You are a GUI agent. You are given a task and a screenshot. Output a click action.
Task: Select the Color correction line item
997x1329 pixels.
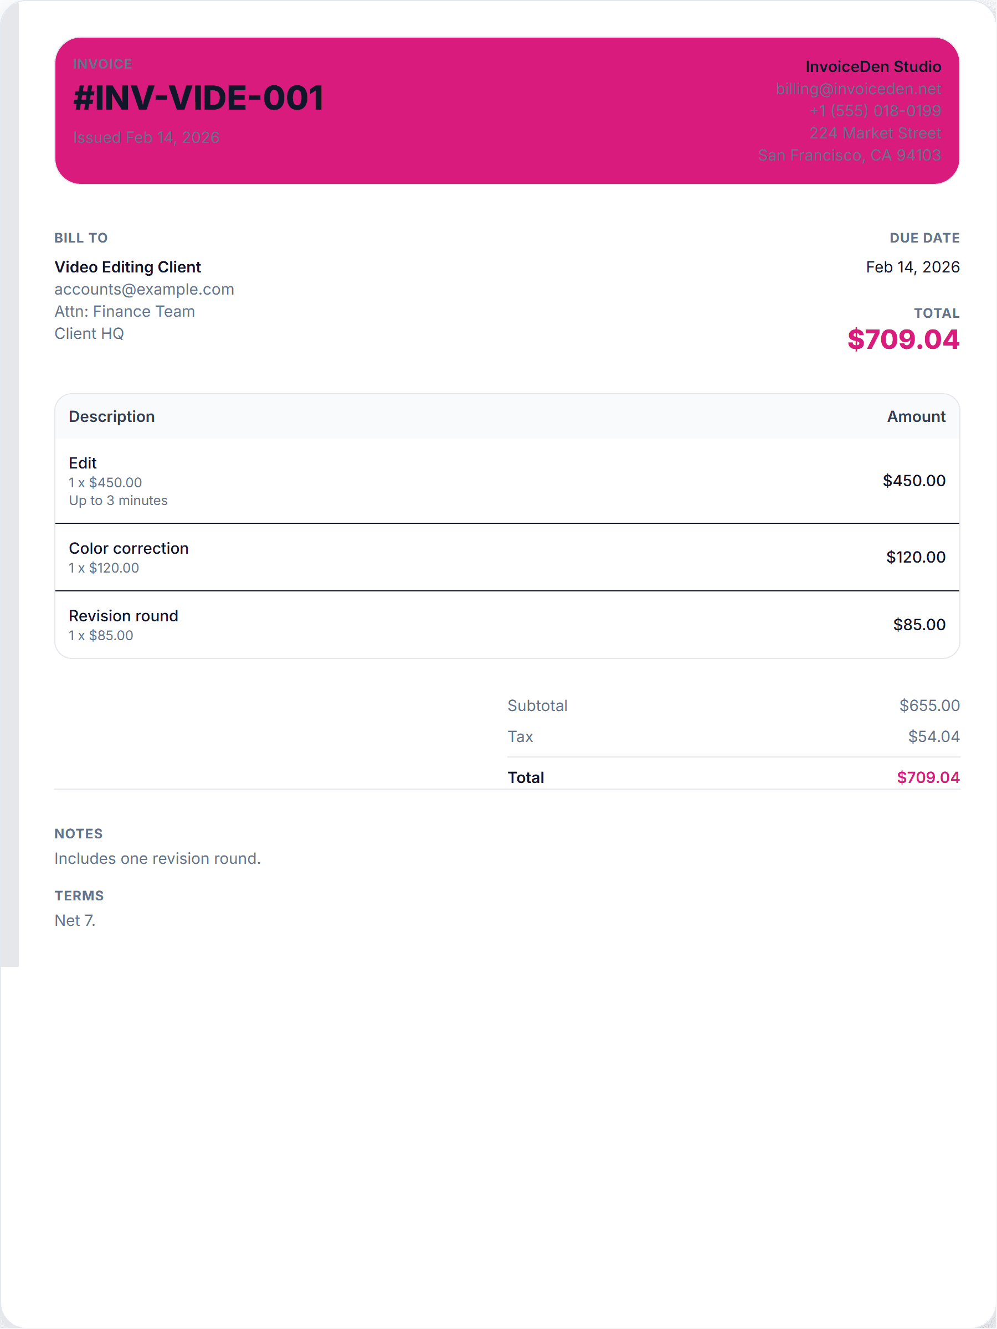point(129,548)
